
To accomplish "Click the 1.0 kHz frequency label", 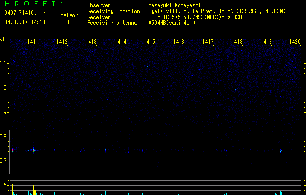I will point(4,88).
